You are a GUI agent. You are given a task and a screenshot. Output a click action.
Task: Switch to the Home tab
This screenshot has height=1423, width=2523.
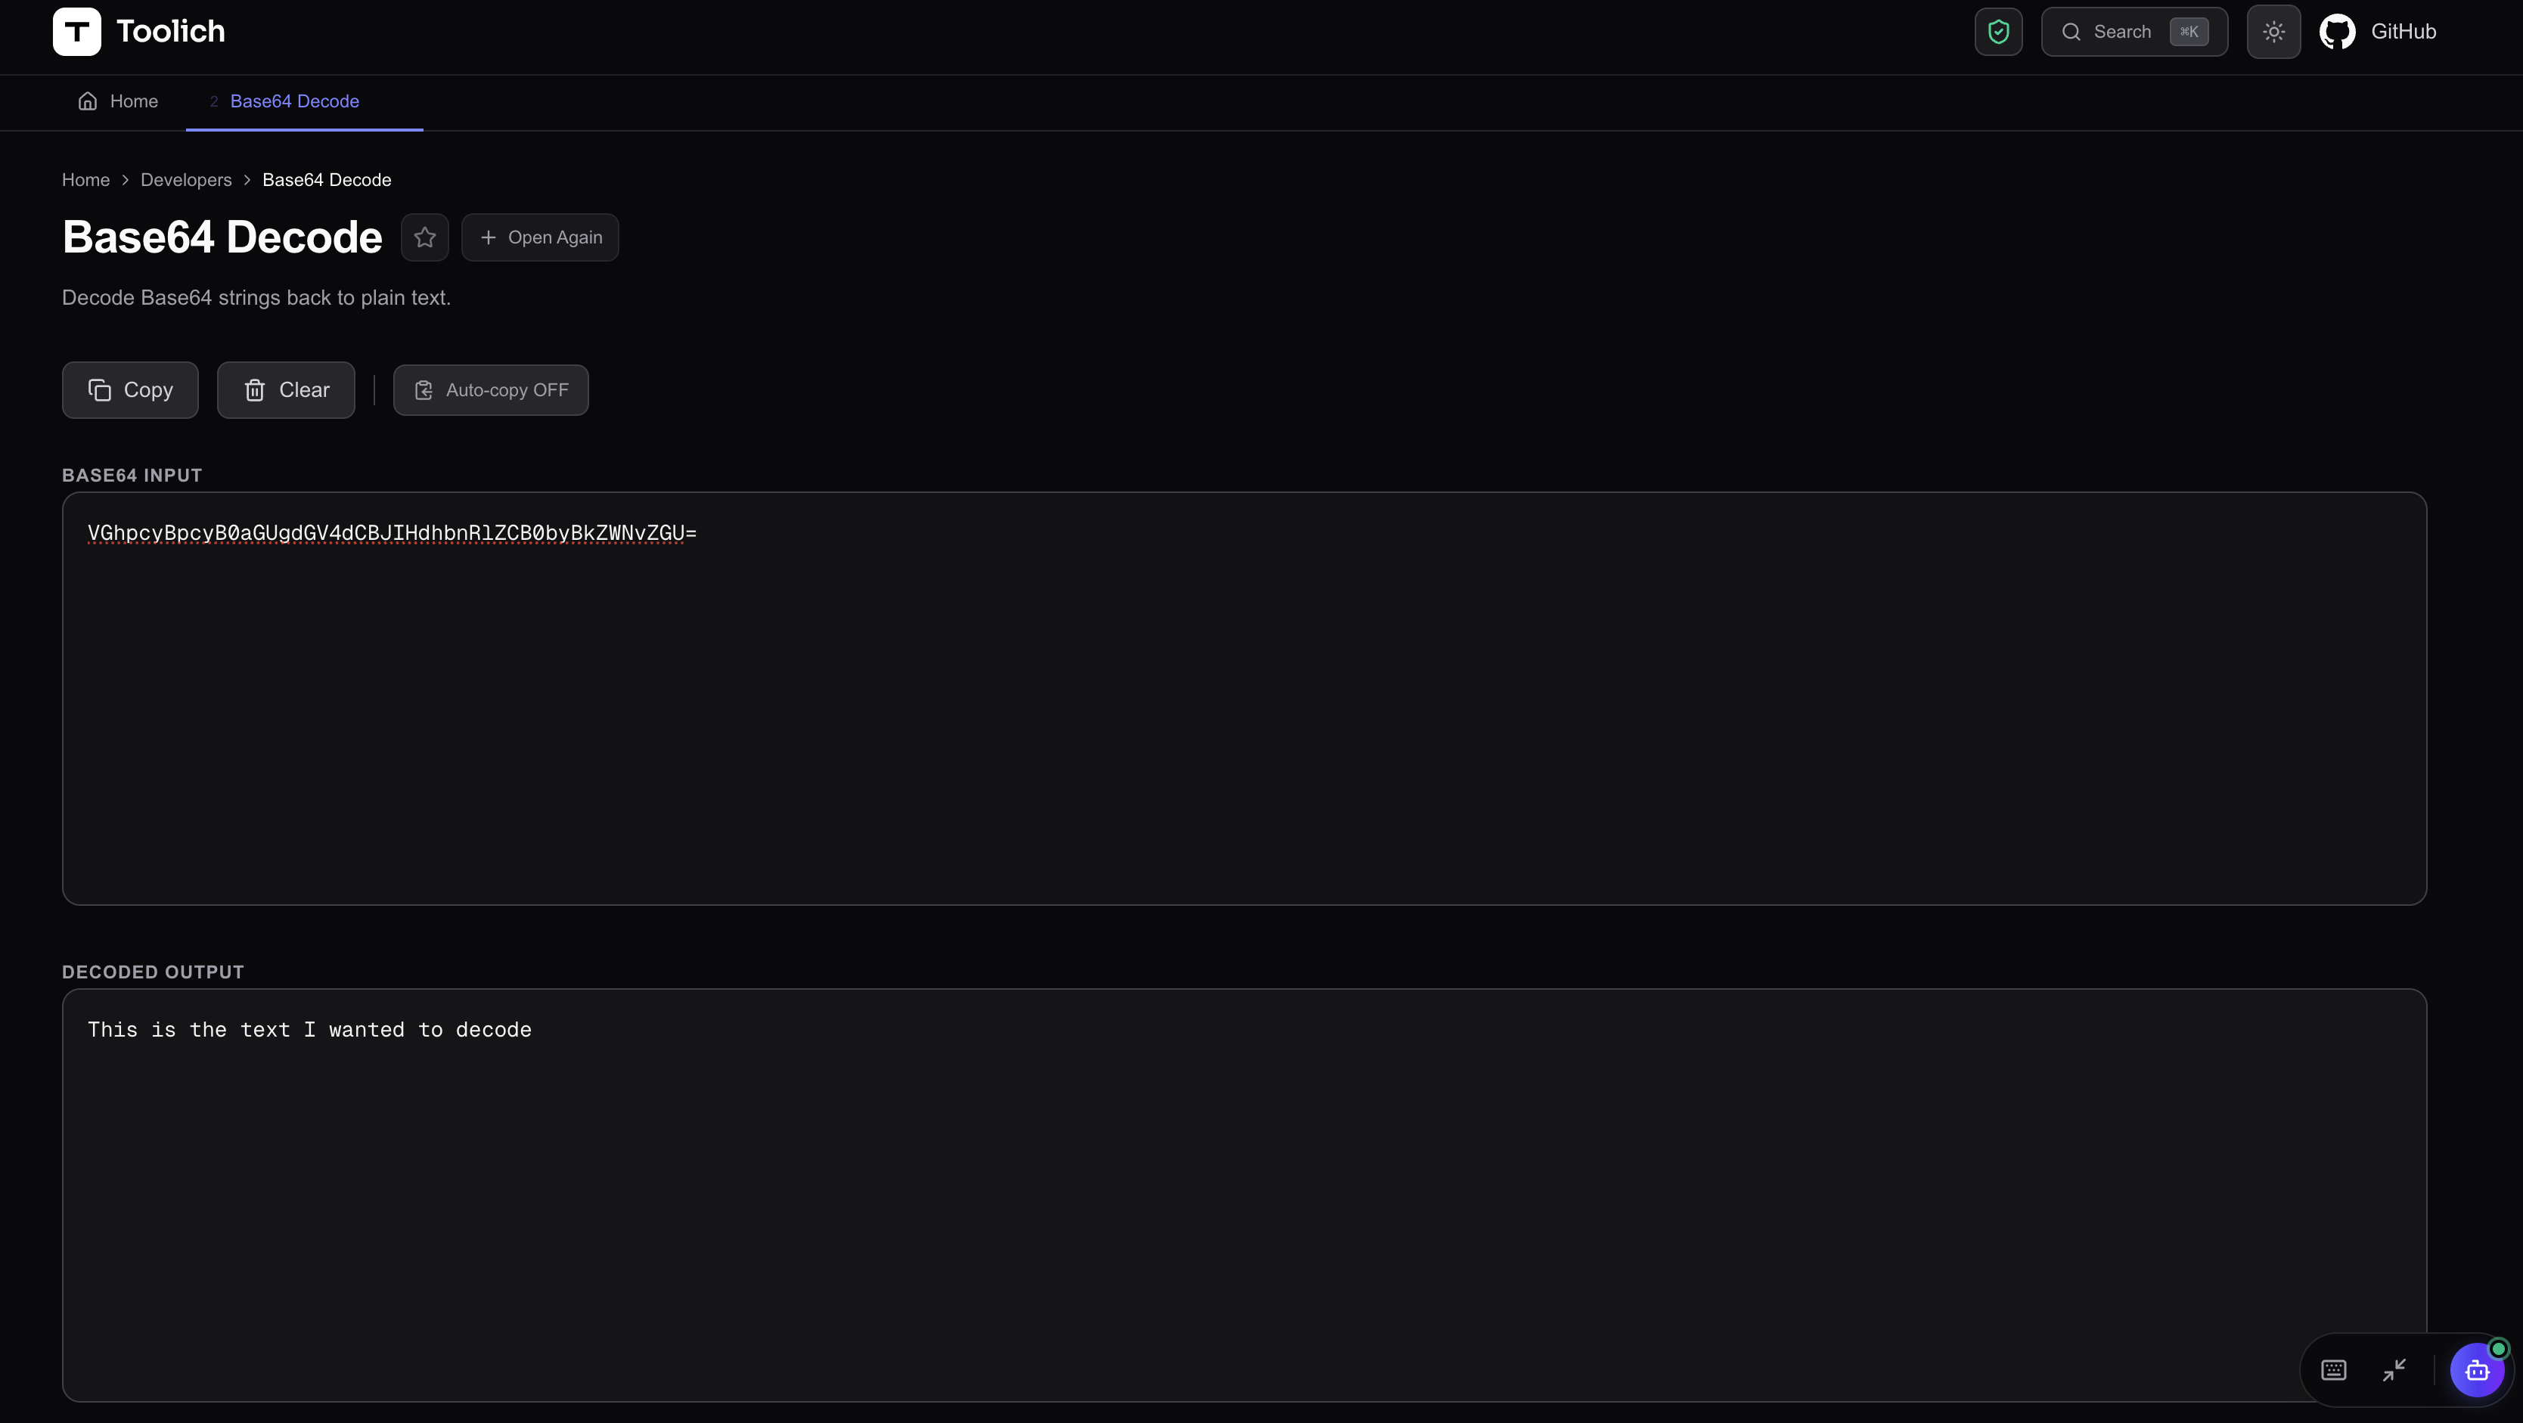(x=119, y=102)
